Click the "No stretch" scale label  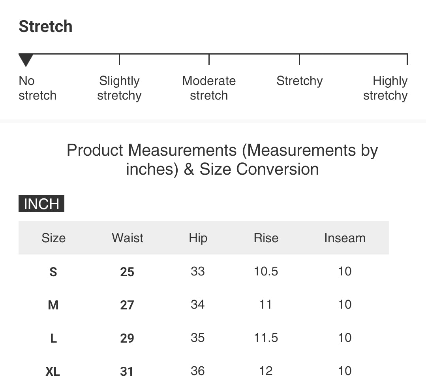pos(37,88)
